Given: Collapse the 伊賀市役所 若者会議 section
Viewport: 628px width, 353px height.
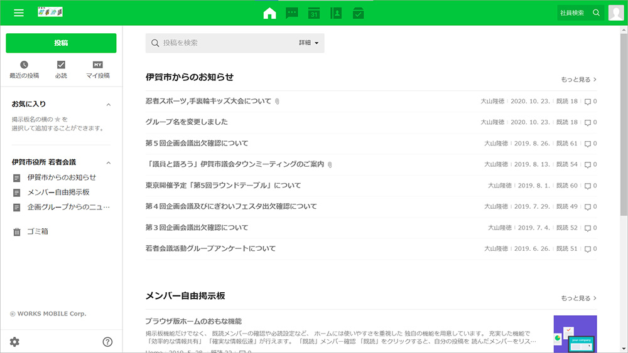Looking at the screenshot, I should point(108,162).
